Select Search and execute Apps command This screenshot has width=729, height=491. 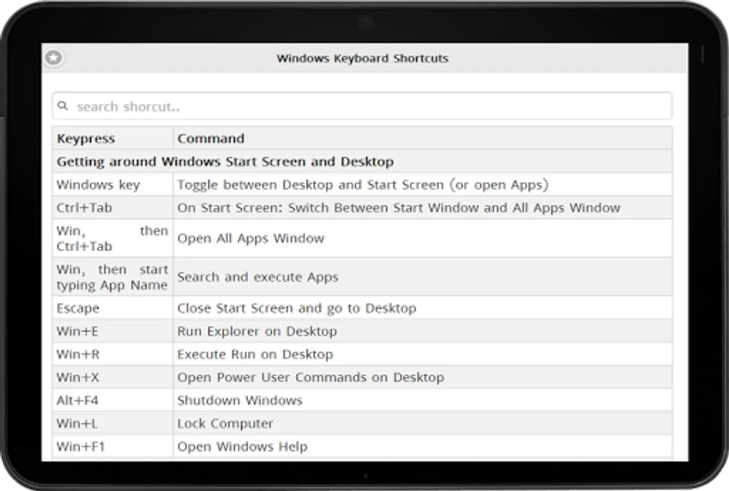point(423,277)
